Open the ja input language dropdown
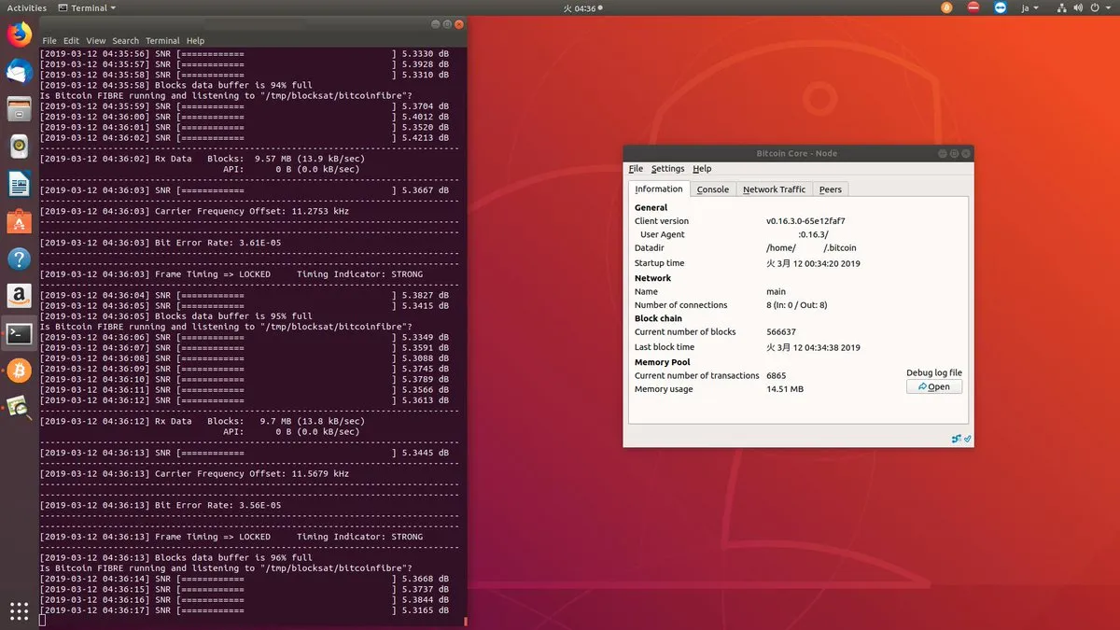1120x630 pixels. [x=1030, y=7]
